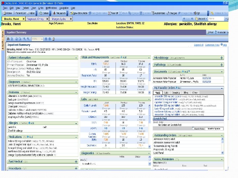Expand the Microbiology section
This screenshot has width=238, height=178.
[221, 58]
